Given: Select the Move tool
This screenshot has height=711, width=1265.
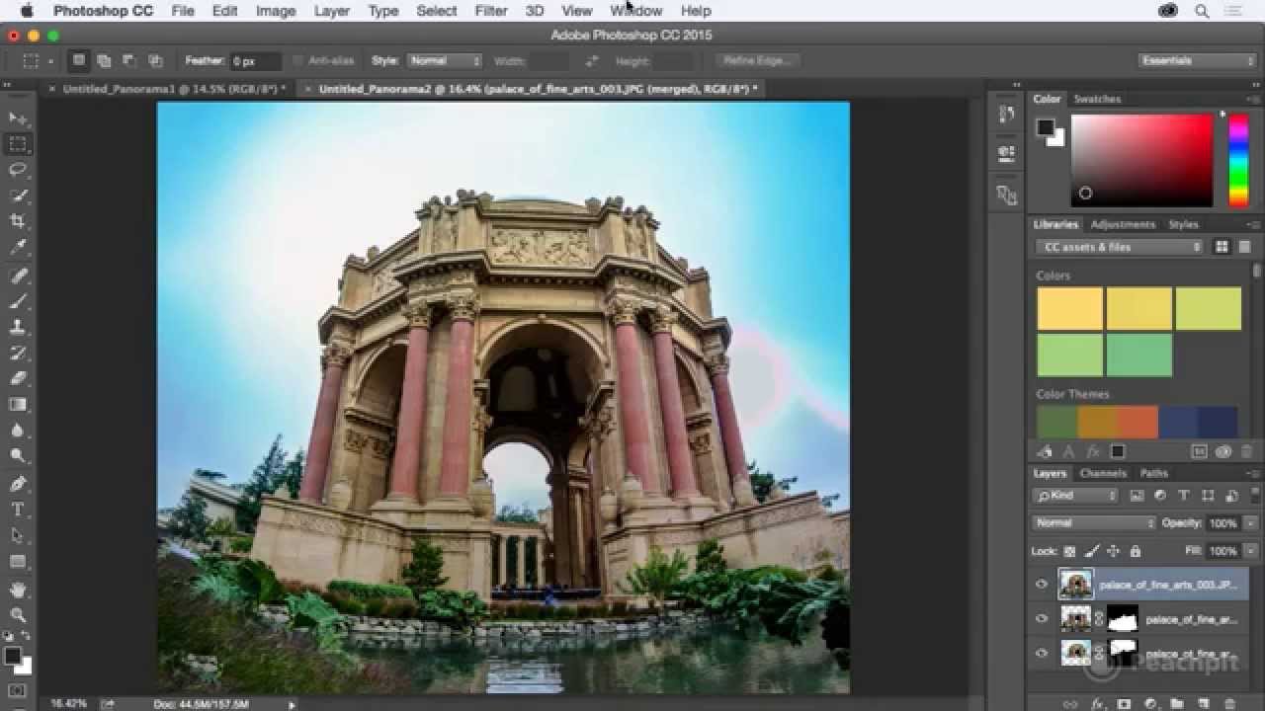Looking at the screenshot, I should [x=18, y=117].
